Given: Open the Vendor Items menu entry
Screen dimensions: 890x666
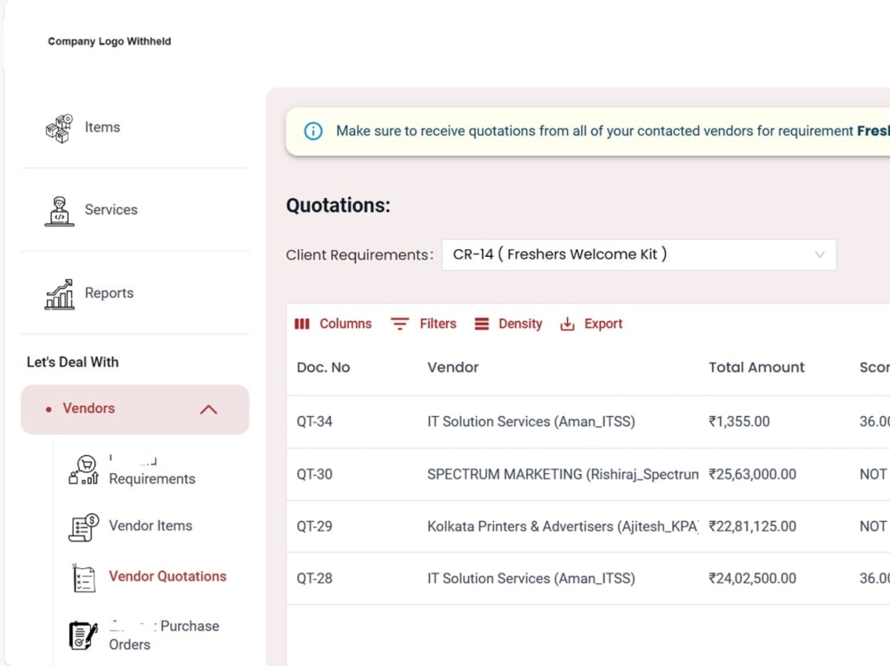Looking at the screenshot, I should point(150,526).
